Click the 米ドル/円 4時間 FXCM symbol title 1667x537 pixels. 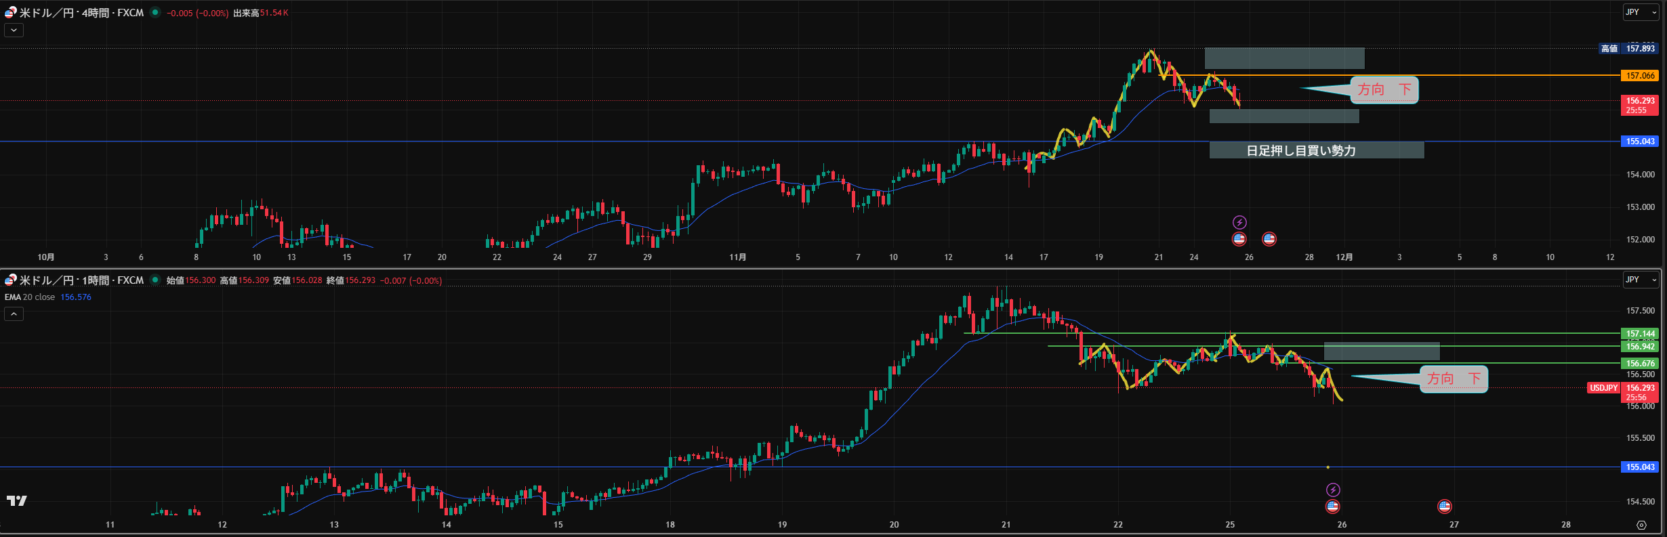pyautogui.click(x=81, y=13)
